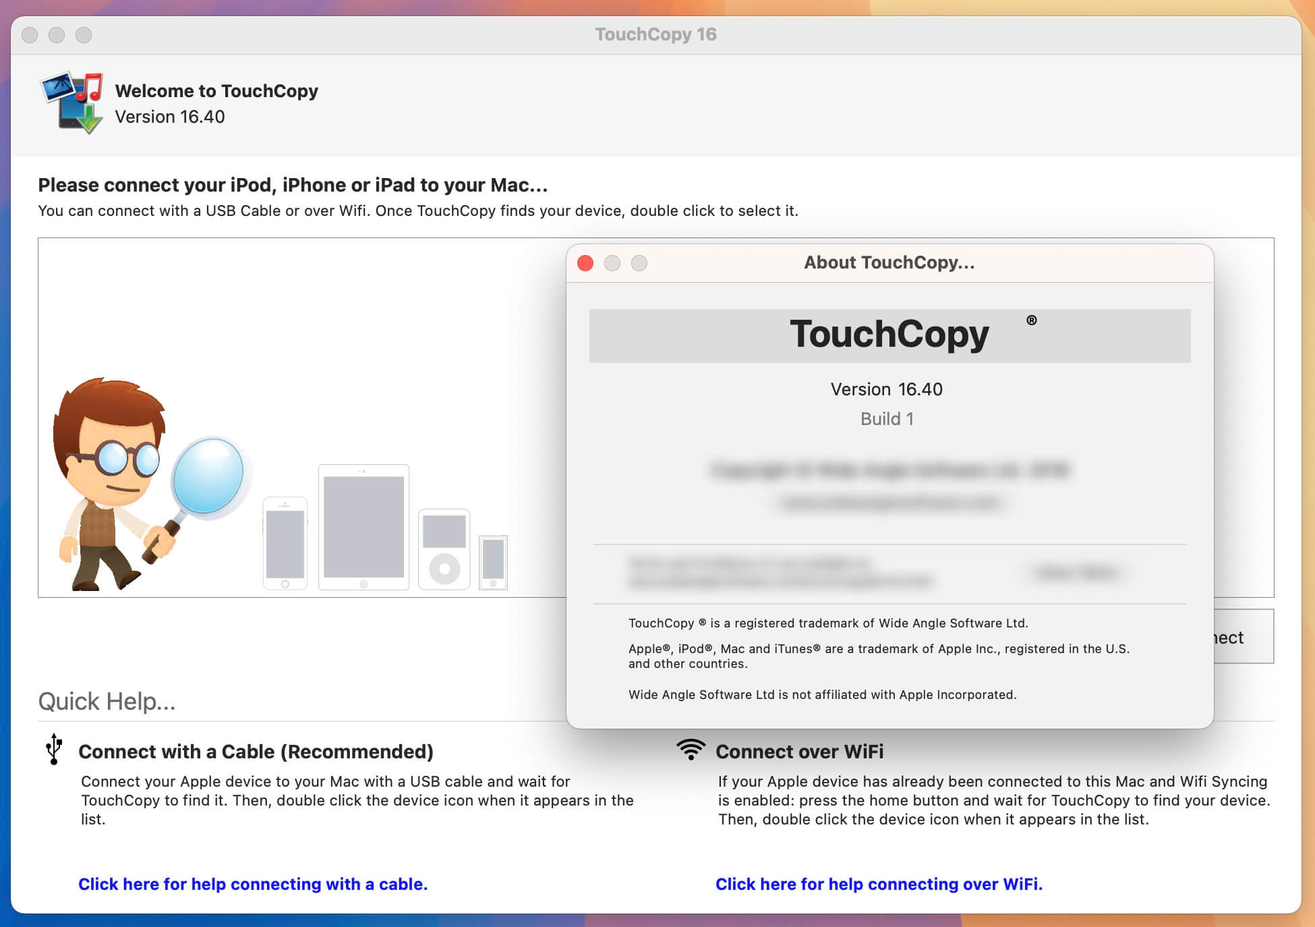
Task: Click the Welcome to TouchCopy heading
Action: click(216, 91)
